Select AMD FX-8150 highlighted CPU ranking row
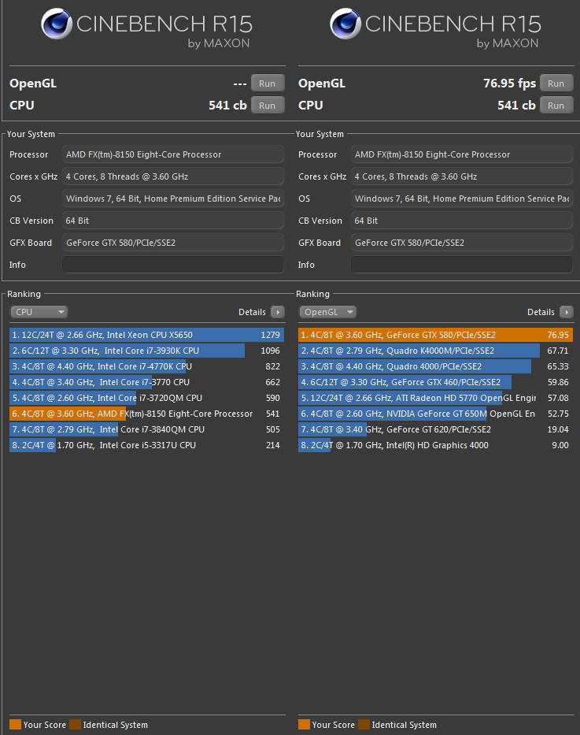 coord(146,414)
